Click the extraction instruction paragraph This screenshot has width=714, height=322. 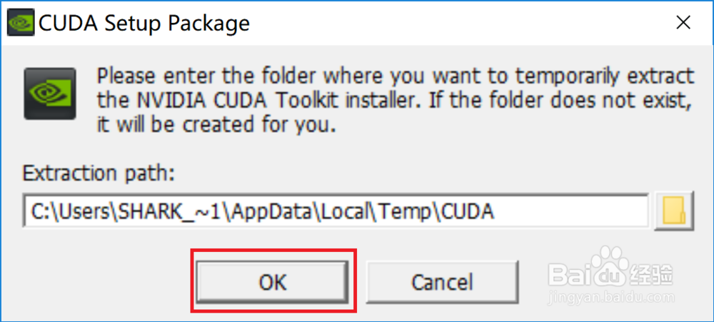point(396,100)
